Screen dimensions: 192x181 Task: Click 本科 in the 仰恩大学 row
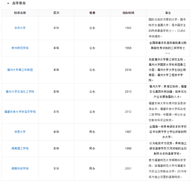[x=56, y=132]
